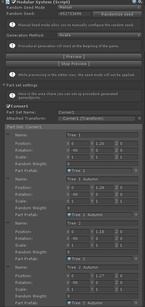
Task: Open object picker for Attached Transform
Action: pyautogui.click(x=139, y=118)
